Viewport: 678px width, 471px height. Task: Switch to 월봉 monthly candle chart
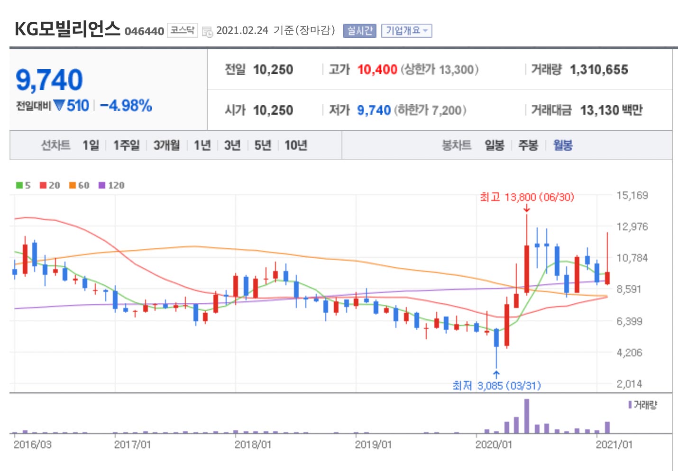(563, 145)
